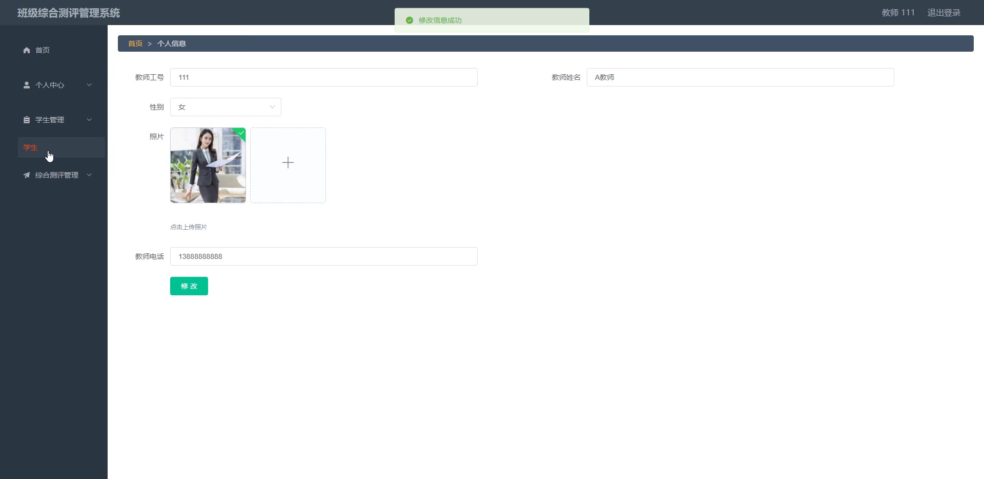
Task: Select the 学生 sidebar menu item
Action: coord(31,147)
